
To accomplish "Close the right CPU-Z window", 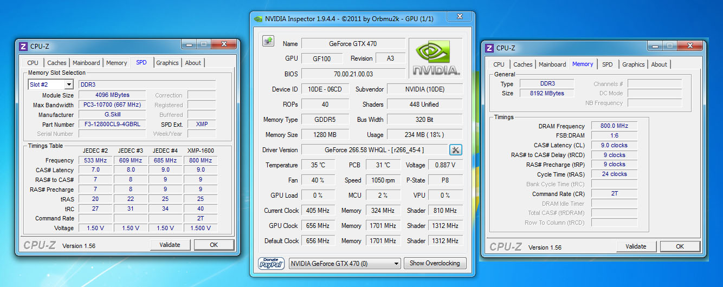I will pos(690,46).
